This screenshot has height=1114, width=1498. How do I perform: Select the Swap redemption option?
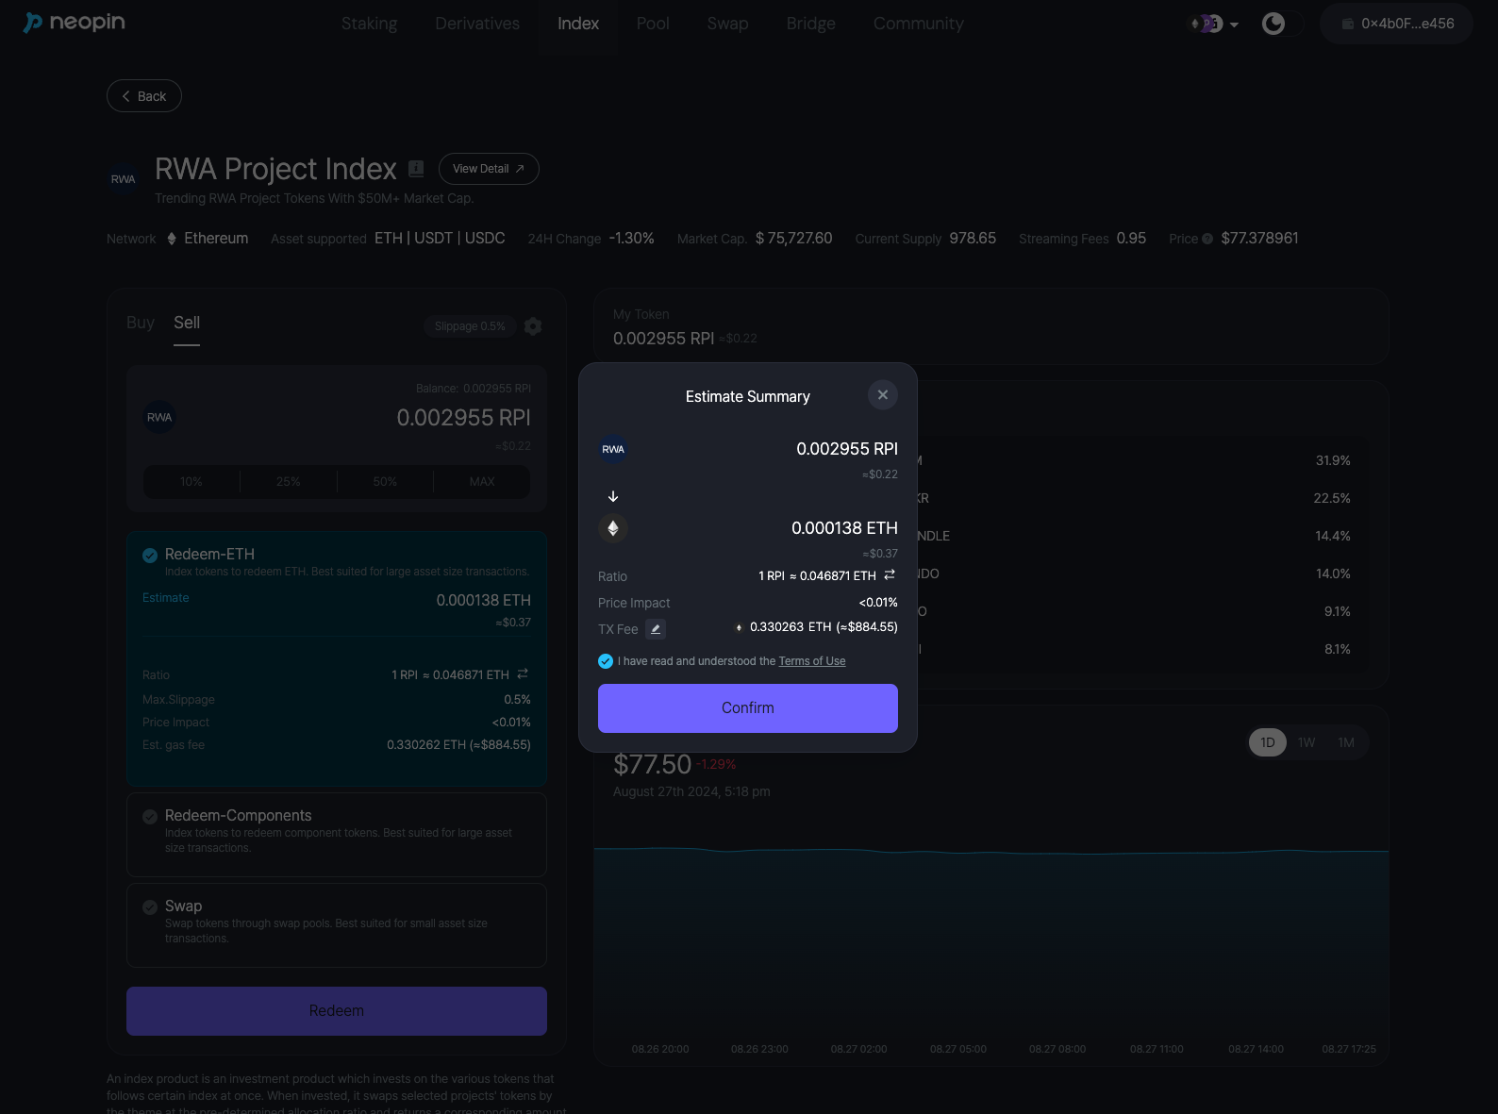point(150,907)
